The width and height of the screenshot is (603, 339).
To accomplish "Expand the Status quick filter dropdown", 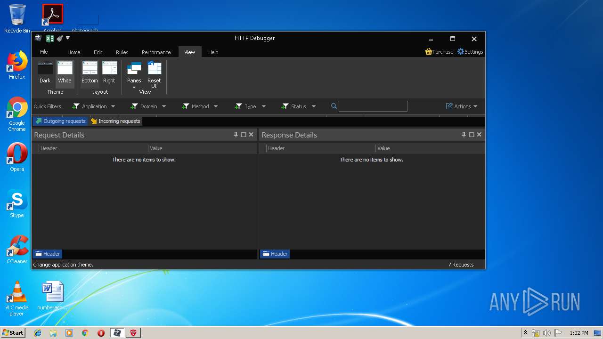I will pos(314,106).
